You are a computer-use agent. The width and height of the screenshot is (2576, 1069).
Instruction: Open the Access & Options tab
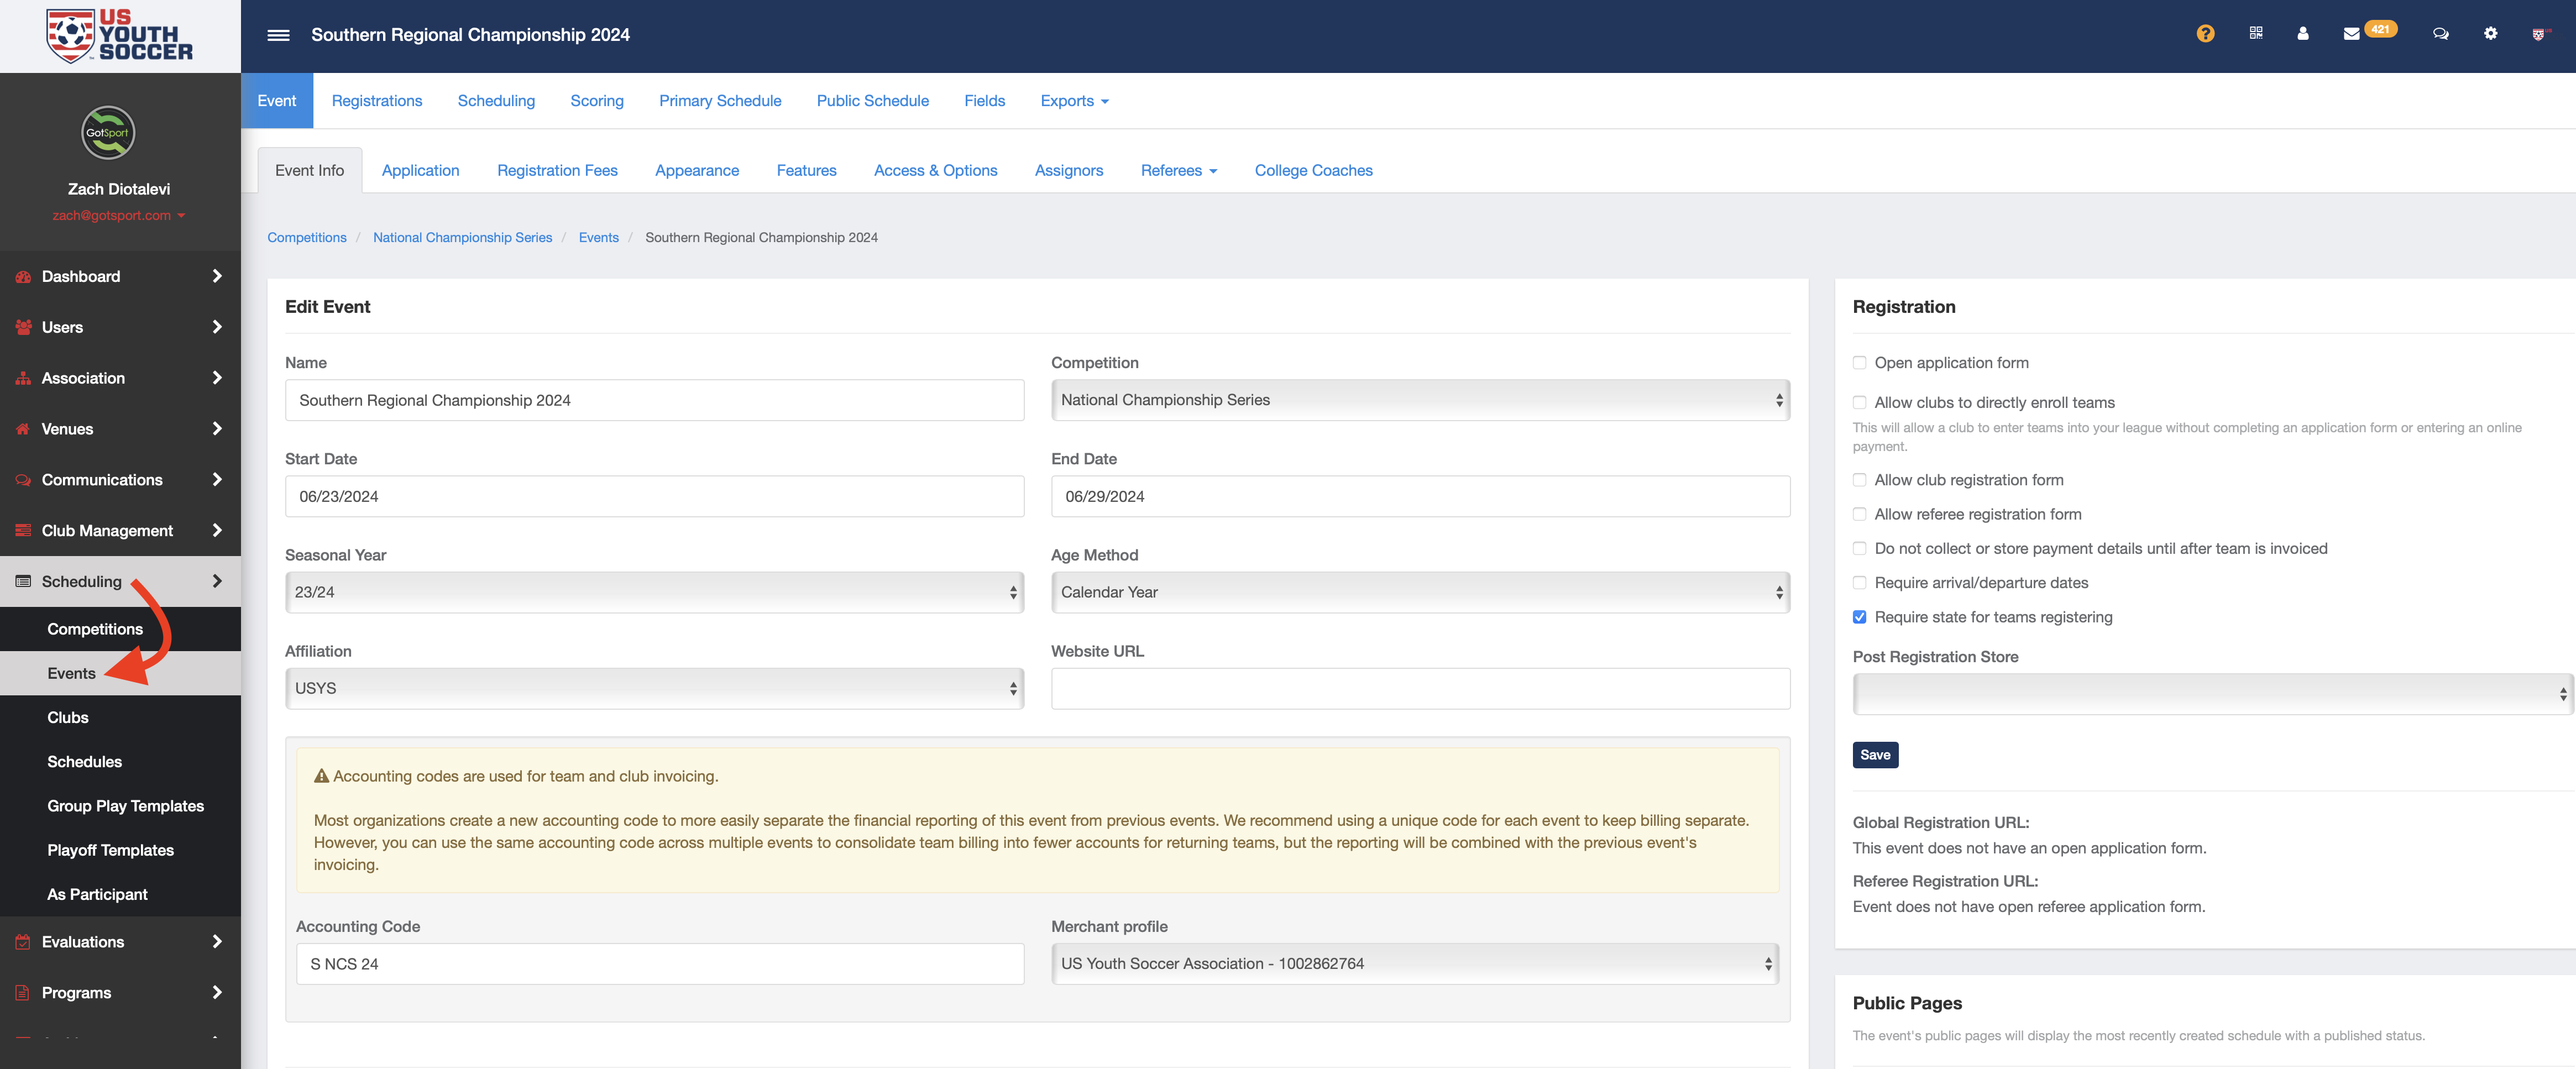coord(935,171)
